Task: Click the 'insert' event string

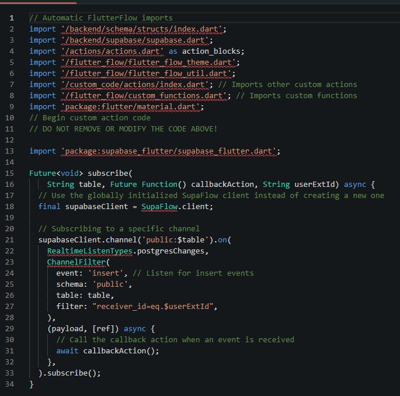Action: click(x=106, y=273)
